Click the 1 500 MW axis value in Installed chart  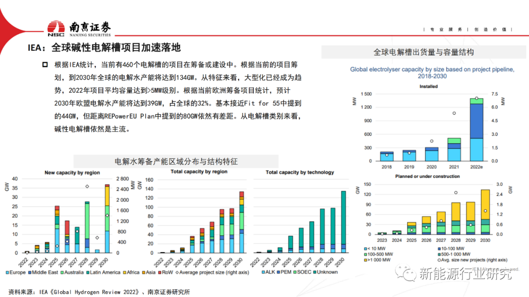pos(366,94)
